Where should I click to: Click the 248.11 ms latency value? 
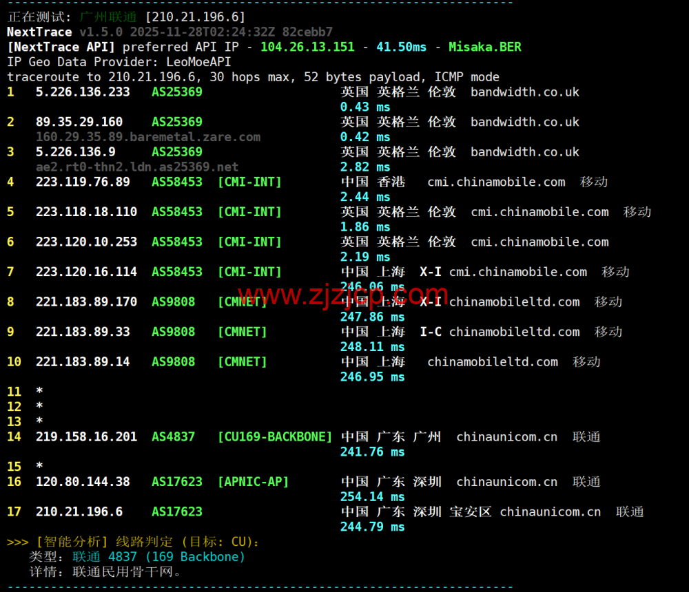tap(372, 346)
